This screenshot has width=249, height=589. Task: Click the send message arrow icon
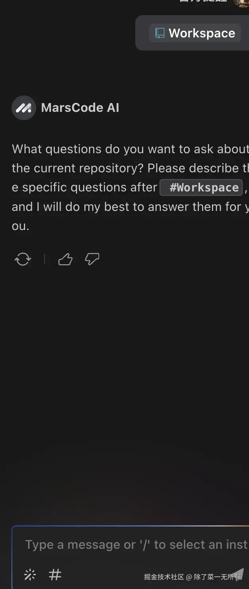click(237, 574)
